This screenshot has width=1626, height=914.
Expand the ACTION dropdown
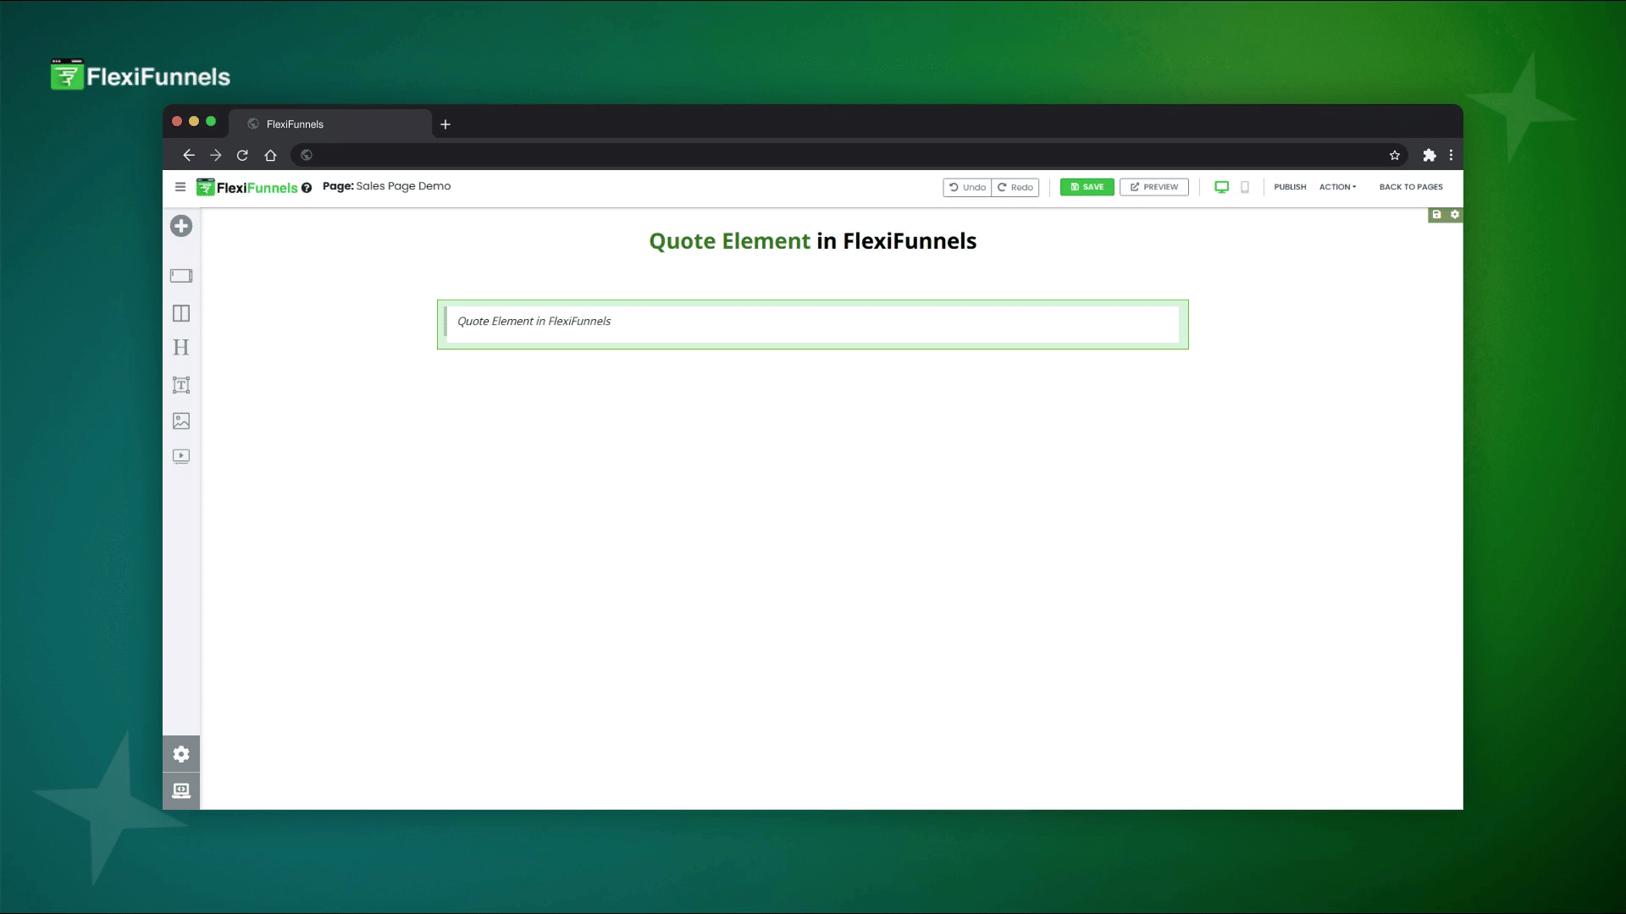point(1337,187)
